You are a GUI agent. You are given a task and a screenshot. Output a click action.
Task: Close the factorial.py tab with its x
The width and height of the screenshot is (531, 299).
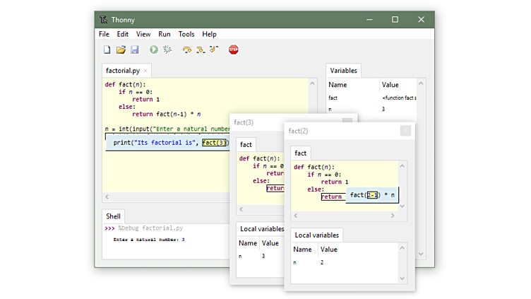coord(146,71)
